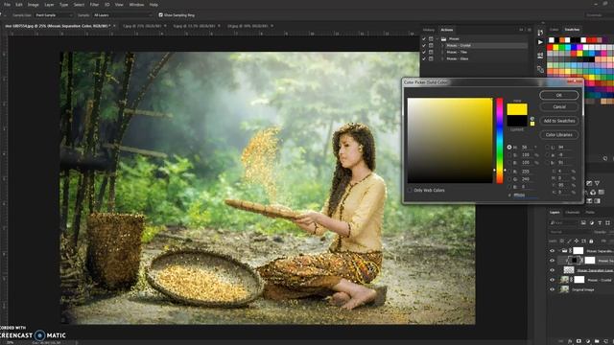Select the H hue radio button

tap(509, 147)
